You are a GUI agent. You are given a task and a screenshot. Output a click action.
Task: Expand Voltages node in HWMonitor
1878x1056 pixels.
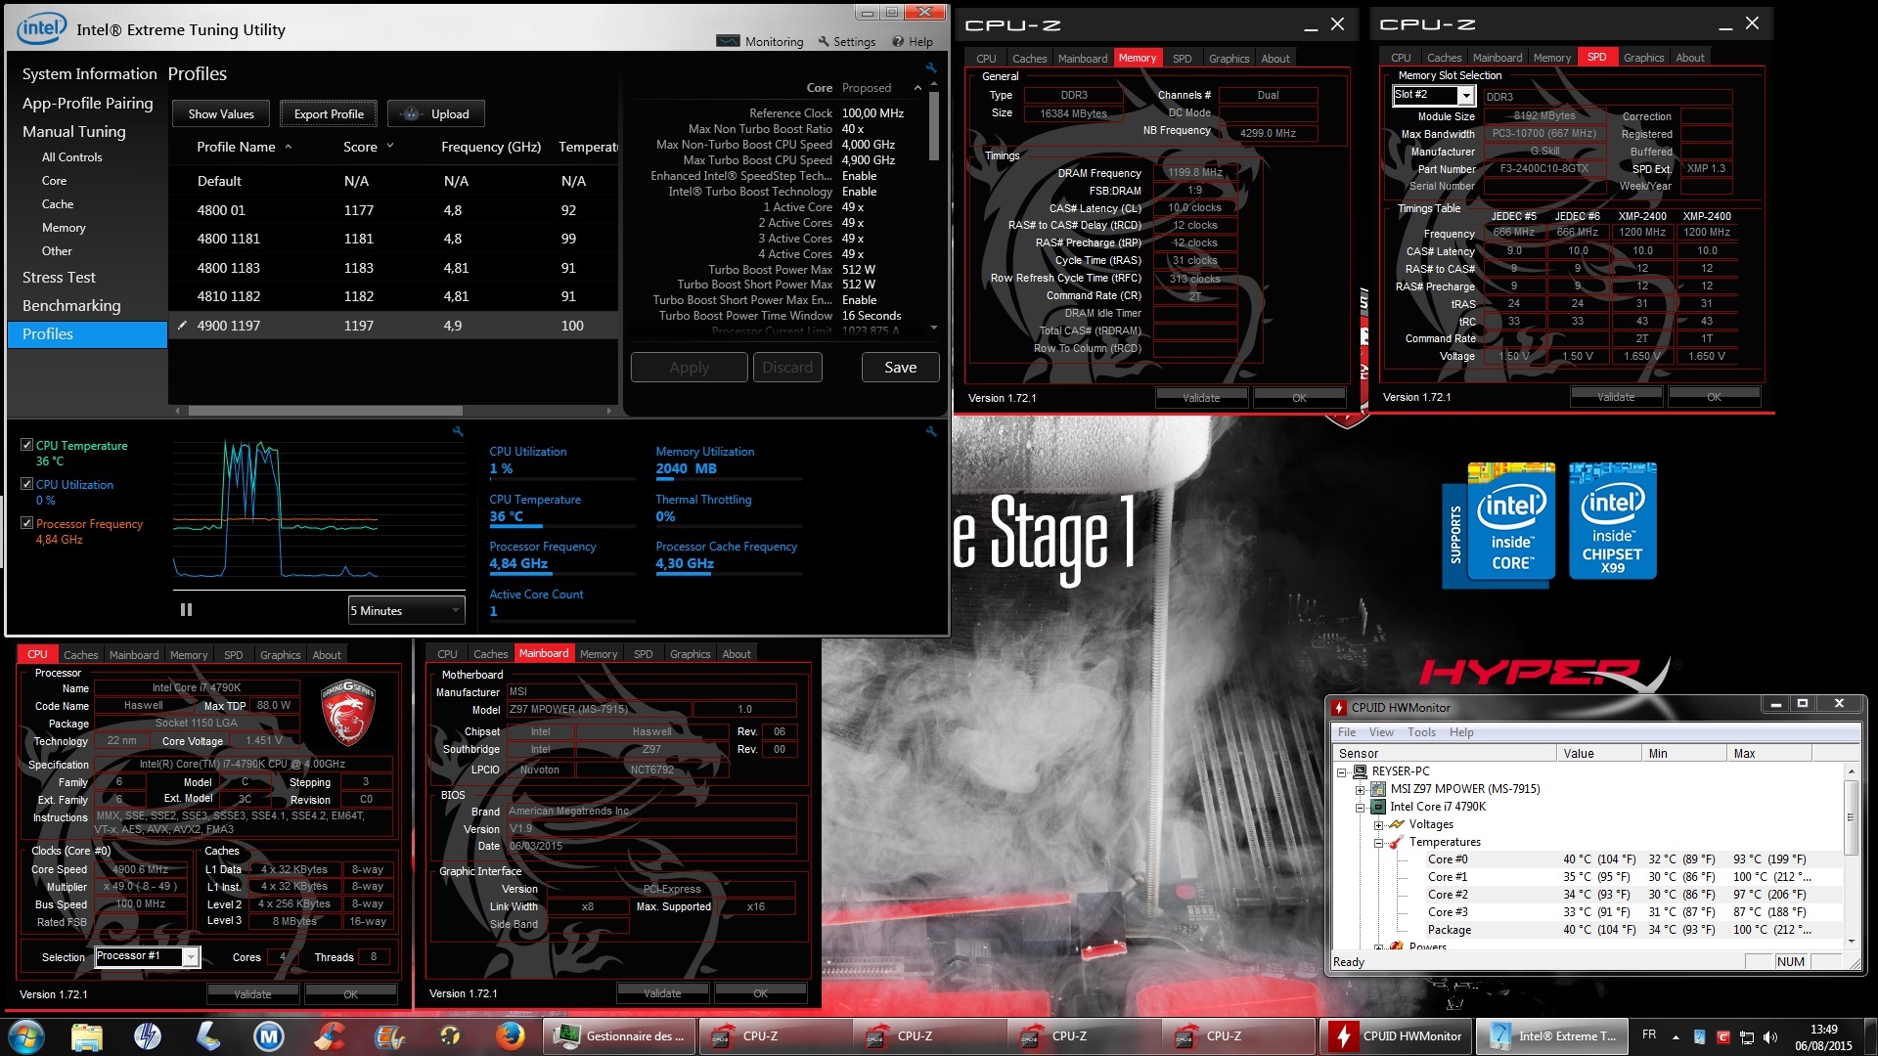(x=1378, y=824)
